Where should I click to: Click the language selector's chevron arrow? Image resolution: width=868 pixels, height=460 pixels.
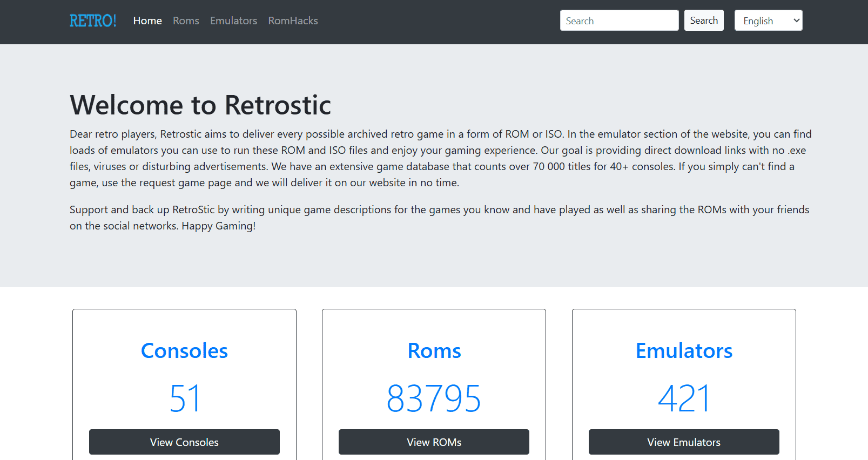coord(796,21)
